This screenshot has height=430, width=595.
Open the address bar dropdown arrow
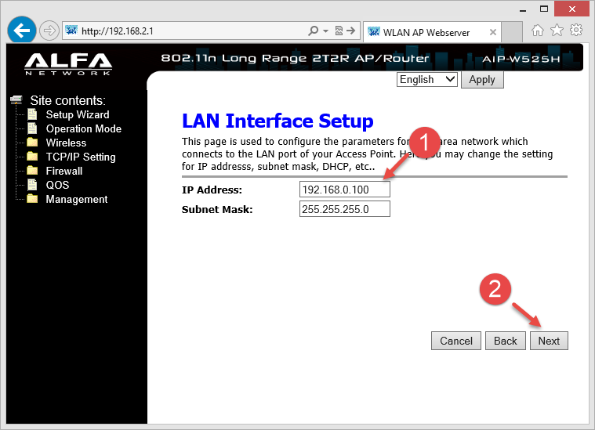[325, 31]
